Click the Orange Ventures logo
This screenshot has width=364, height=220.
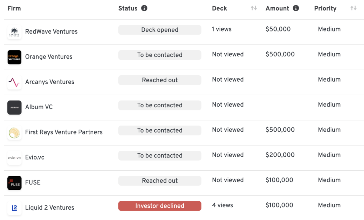14,57
